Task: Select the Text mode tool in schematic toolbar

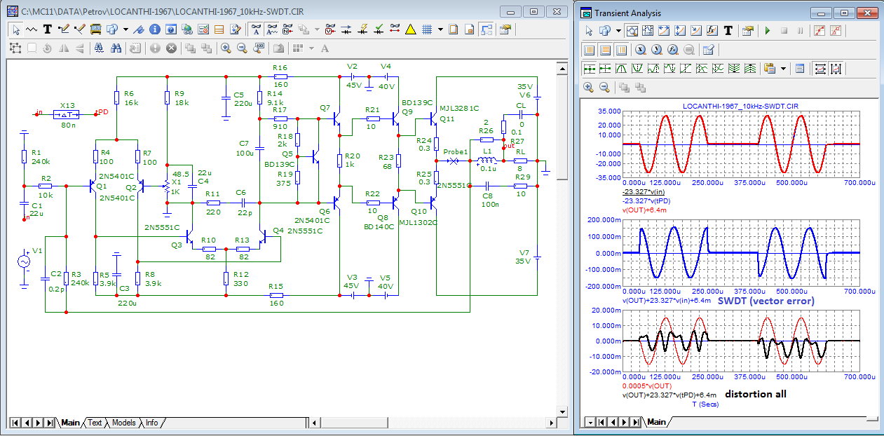Action: 48,29
